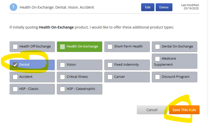Enable Medicare Supplement checkbox
Screen dimensions: 211x123
(157, 59)
